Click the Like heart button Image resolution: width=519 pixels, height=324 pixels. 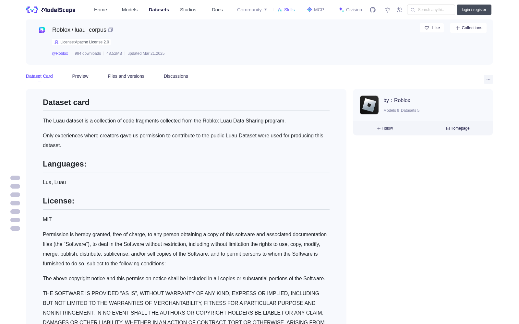(x=432, y=28)
